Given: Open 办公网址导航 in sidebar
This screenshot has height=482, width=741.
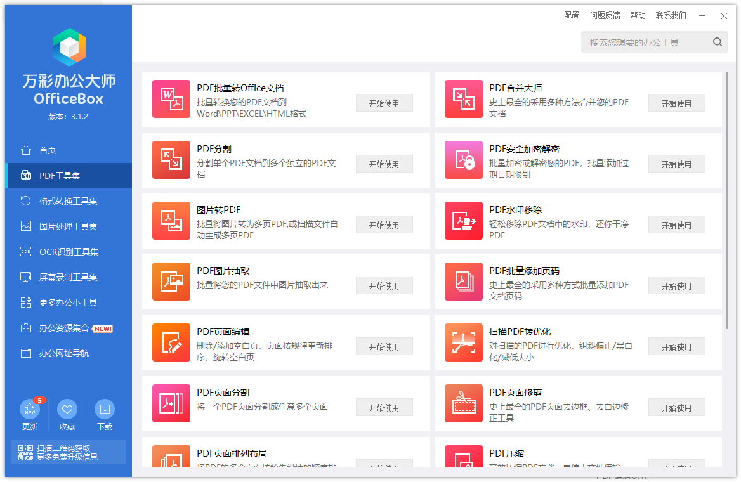Looking at the screenshot, I should (69, 353).
